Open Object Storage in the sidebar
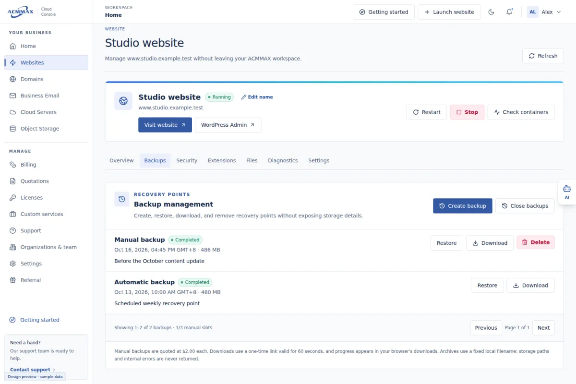Screen dimensions: 576x384 pos(46,129)
